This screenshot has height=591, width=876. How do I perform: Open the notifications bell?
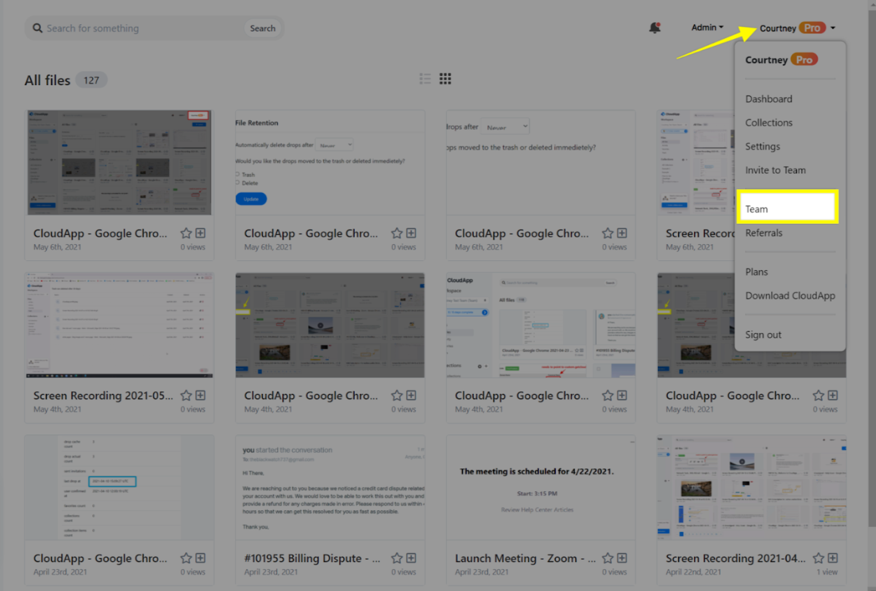655,27
